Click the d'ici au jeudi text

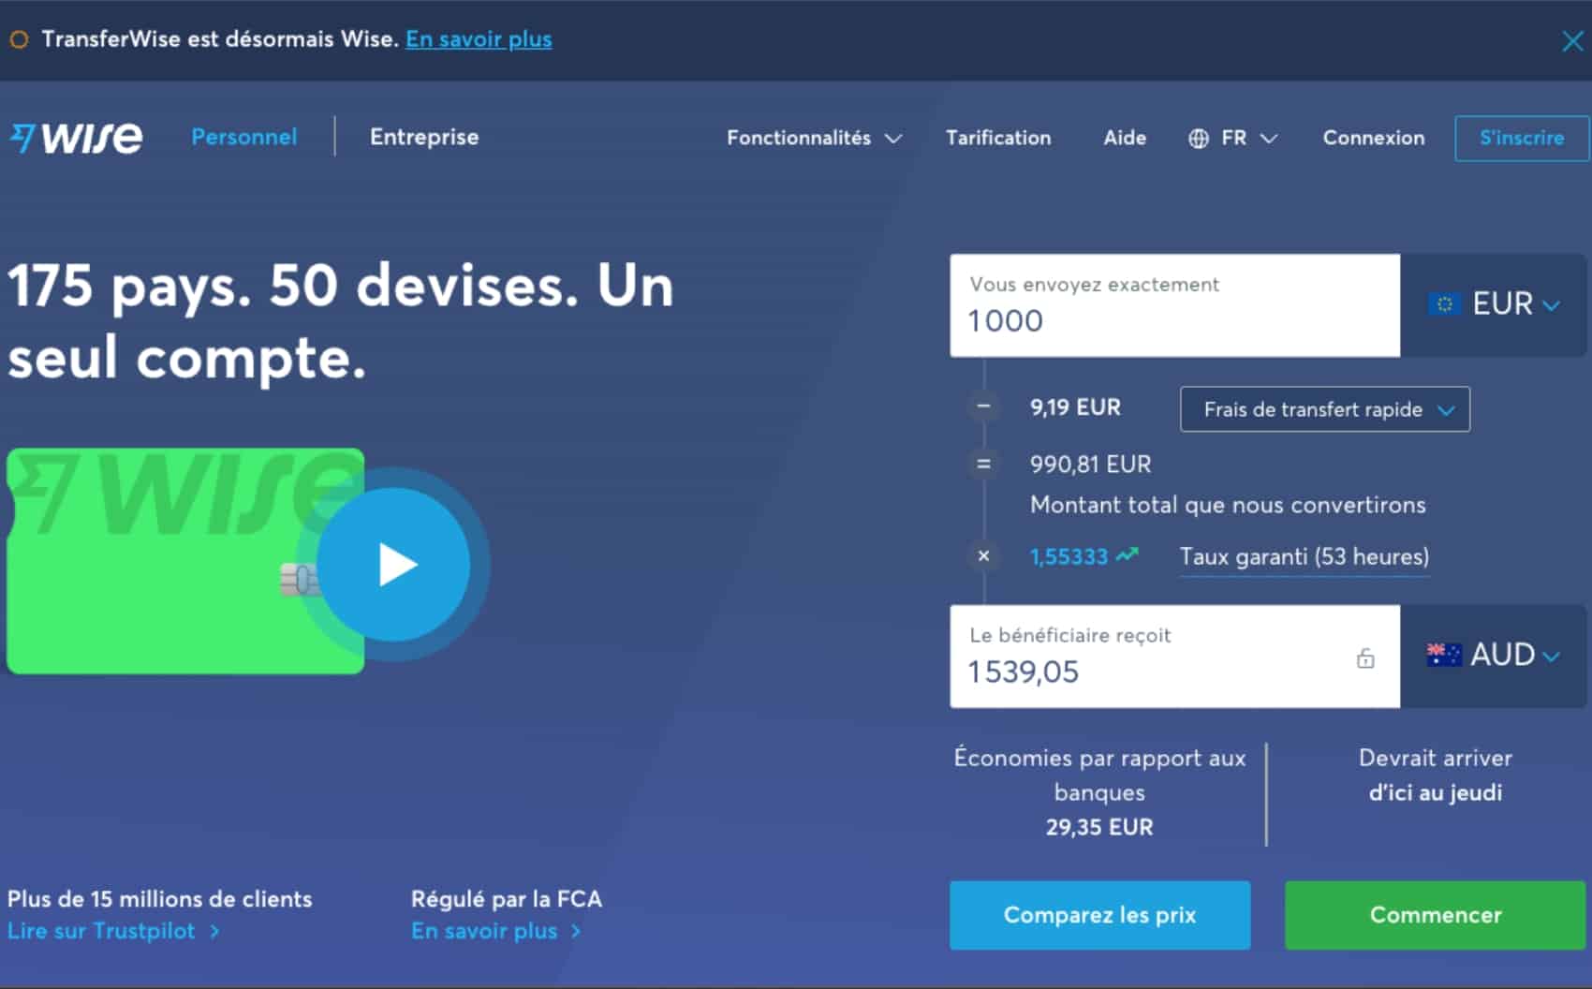1436,792
